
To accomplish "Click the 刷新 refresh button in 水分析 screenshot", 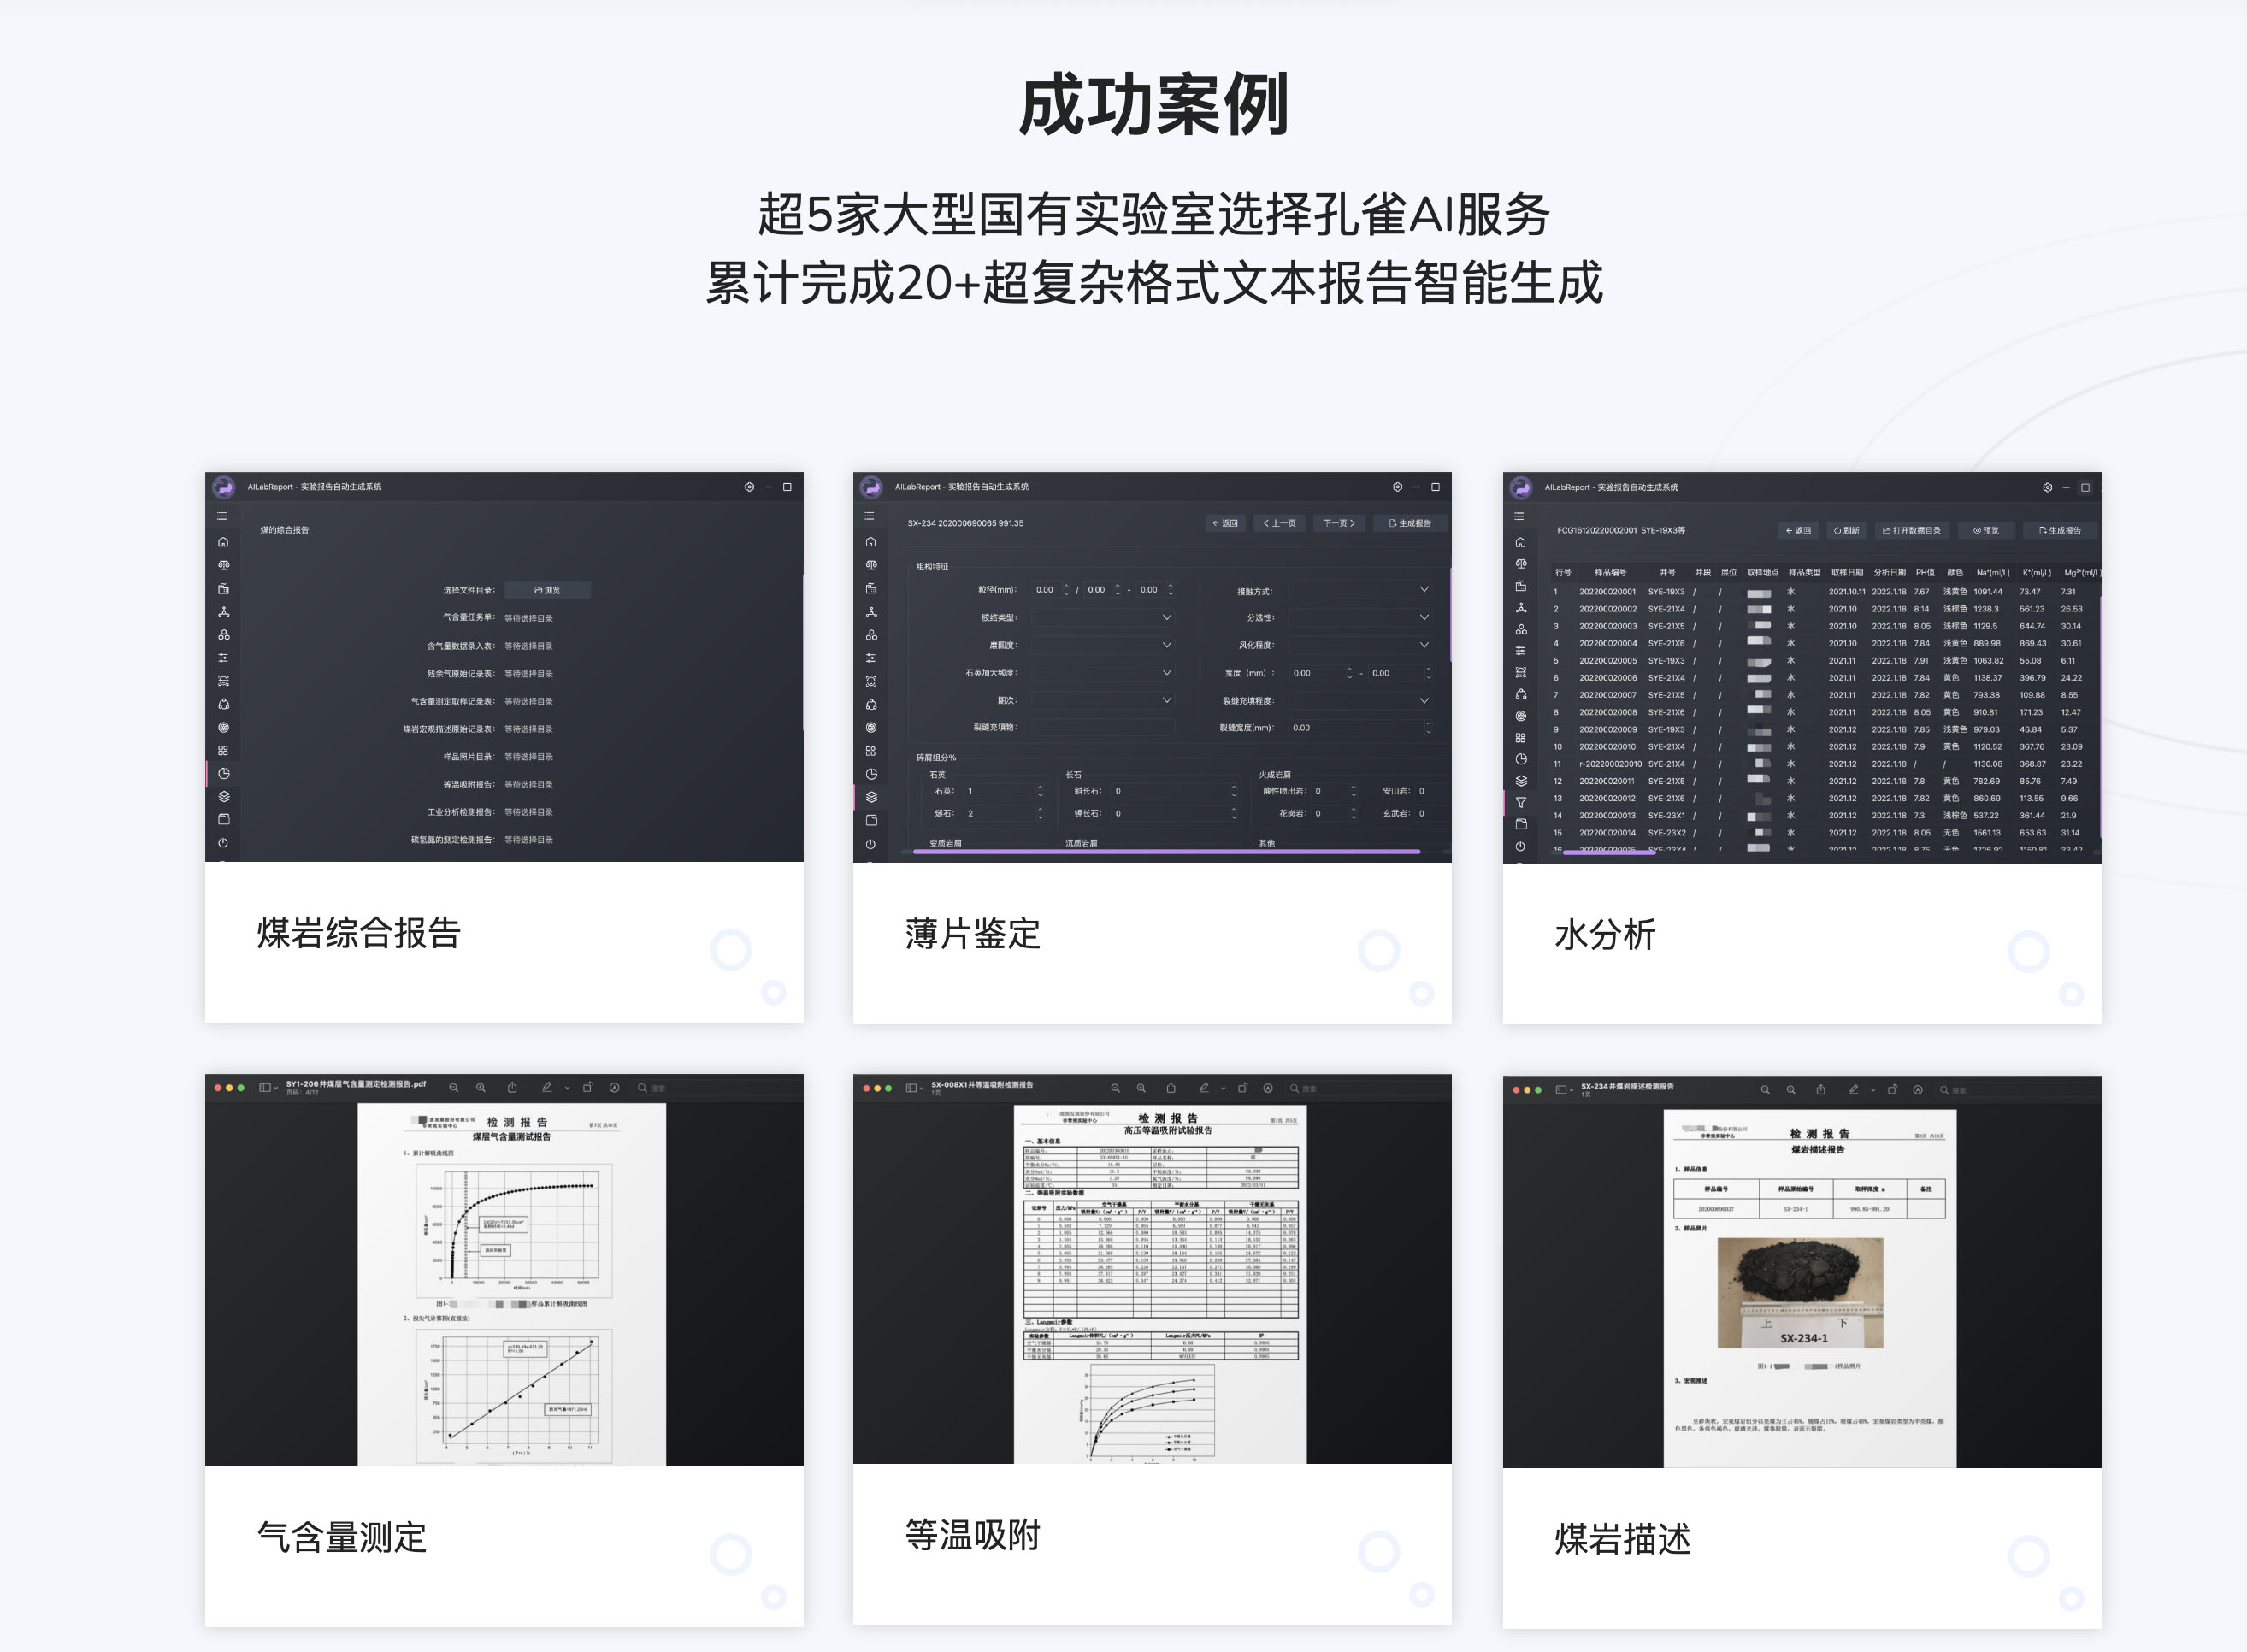I will pos(1847,531).
